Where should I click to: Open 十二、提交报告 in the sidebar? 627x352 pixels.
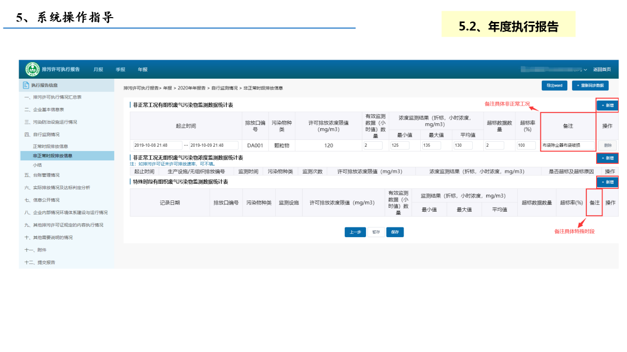coord(40,263)
